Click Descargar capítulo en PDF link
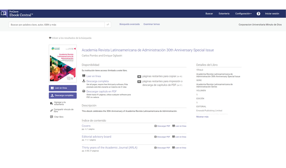Viewport: 286px width, 168px height. tap(102, 92)
